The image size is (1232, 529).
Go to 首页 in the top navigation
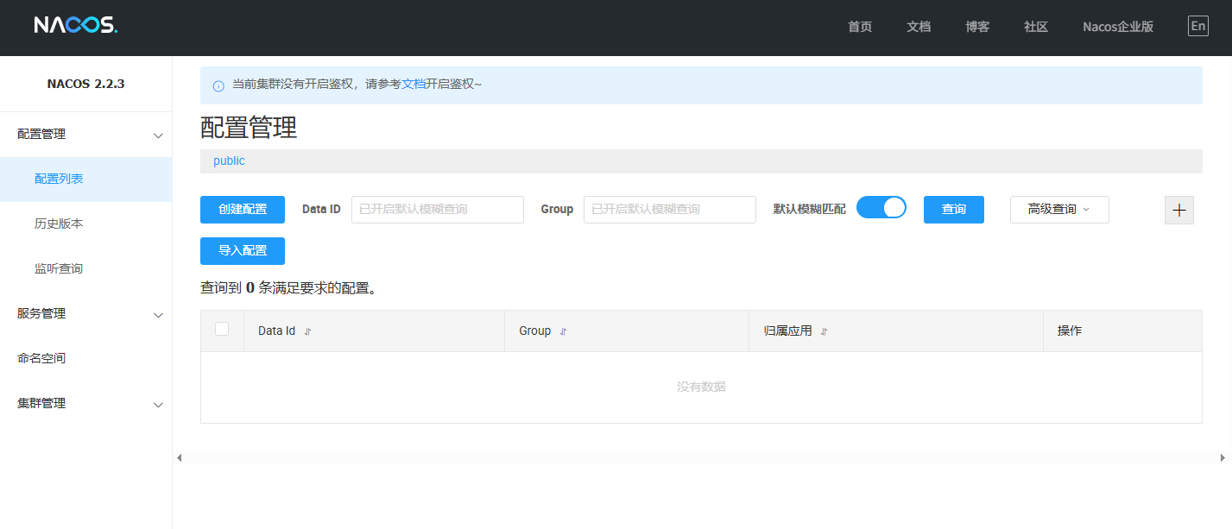[x=860, y=27]
